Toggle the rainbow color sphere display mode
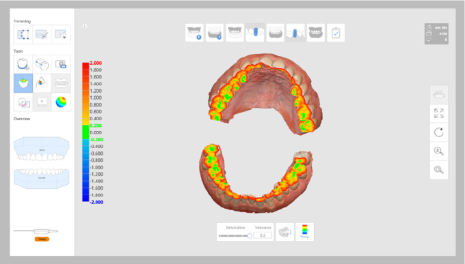This screenshot has height=264, width=465. point(61,102)
